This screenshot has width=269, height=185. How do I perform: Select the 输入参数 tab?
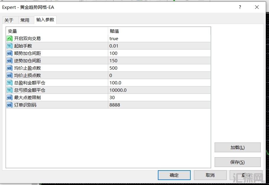coord(45,20)
